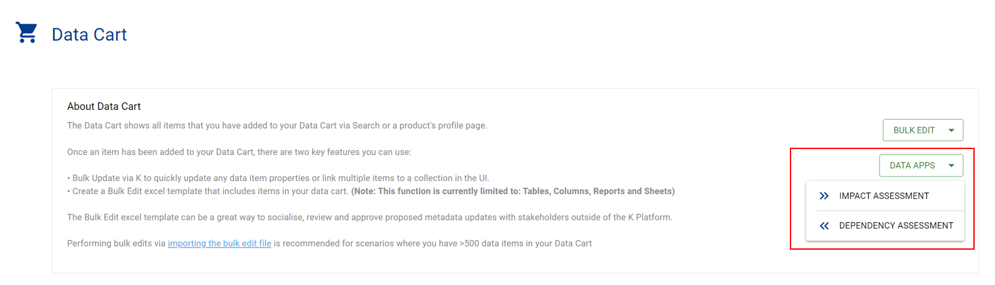Click the "About Data Cart" heading
Image resolution: width=995 pixels, height=285 pixels.
point(104,106)
